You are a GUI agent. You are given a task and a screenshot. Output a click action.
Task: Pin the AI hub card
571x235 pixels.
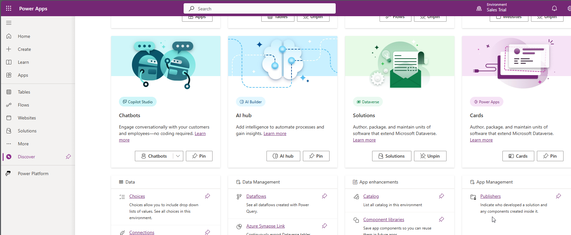tap(316, 156)
